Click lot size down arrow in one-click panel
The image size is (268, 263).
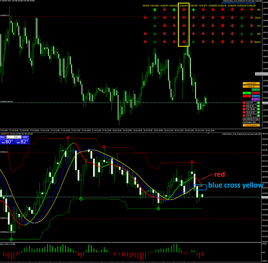tap(8, 137)
